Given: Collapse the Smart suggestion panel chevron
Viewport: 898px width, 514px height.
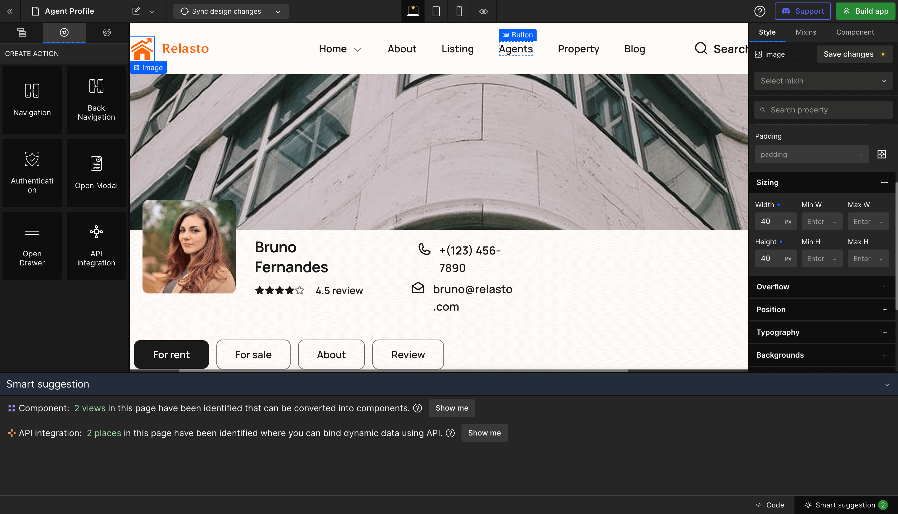Looking at the screenshot, I should pos(887,385).
